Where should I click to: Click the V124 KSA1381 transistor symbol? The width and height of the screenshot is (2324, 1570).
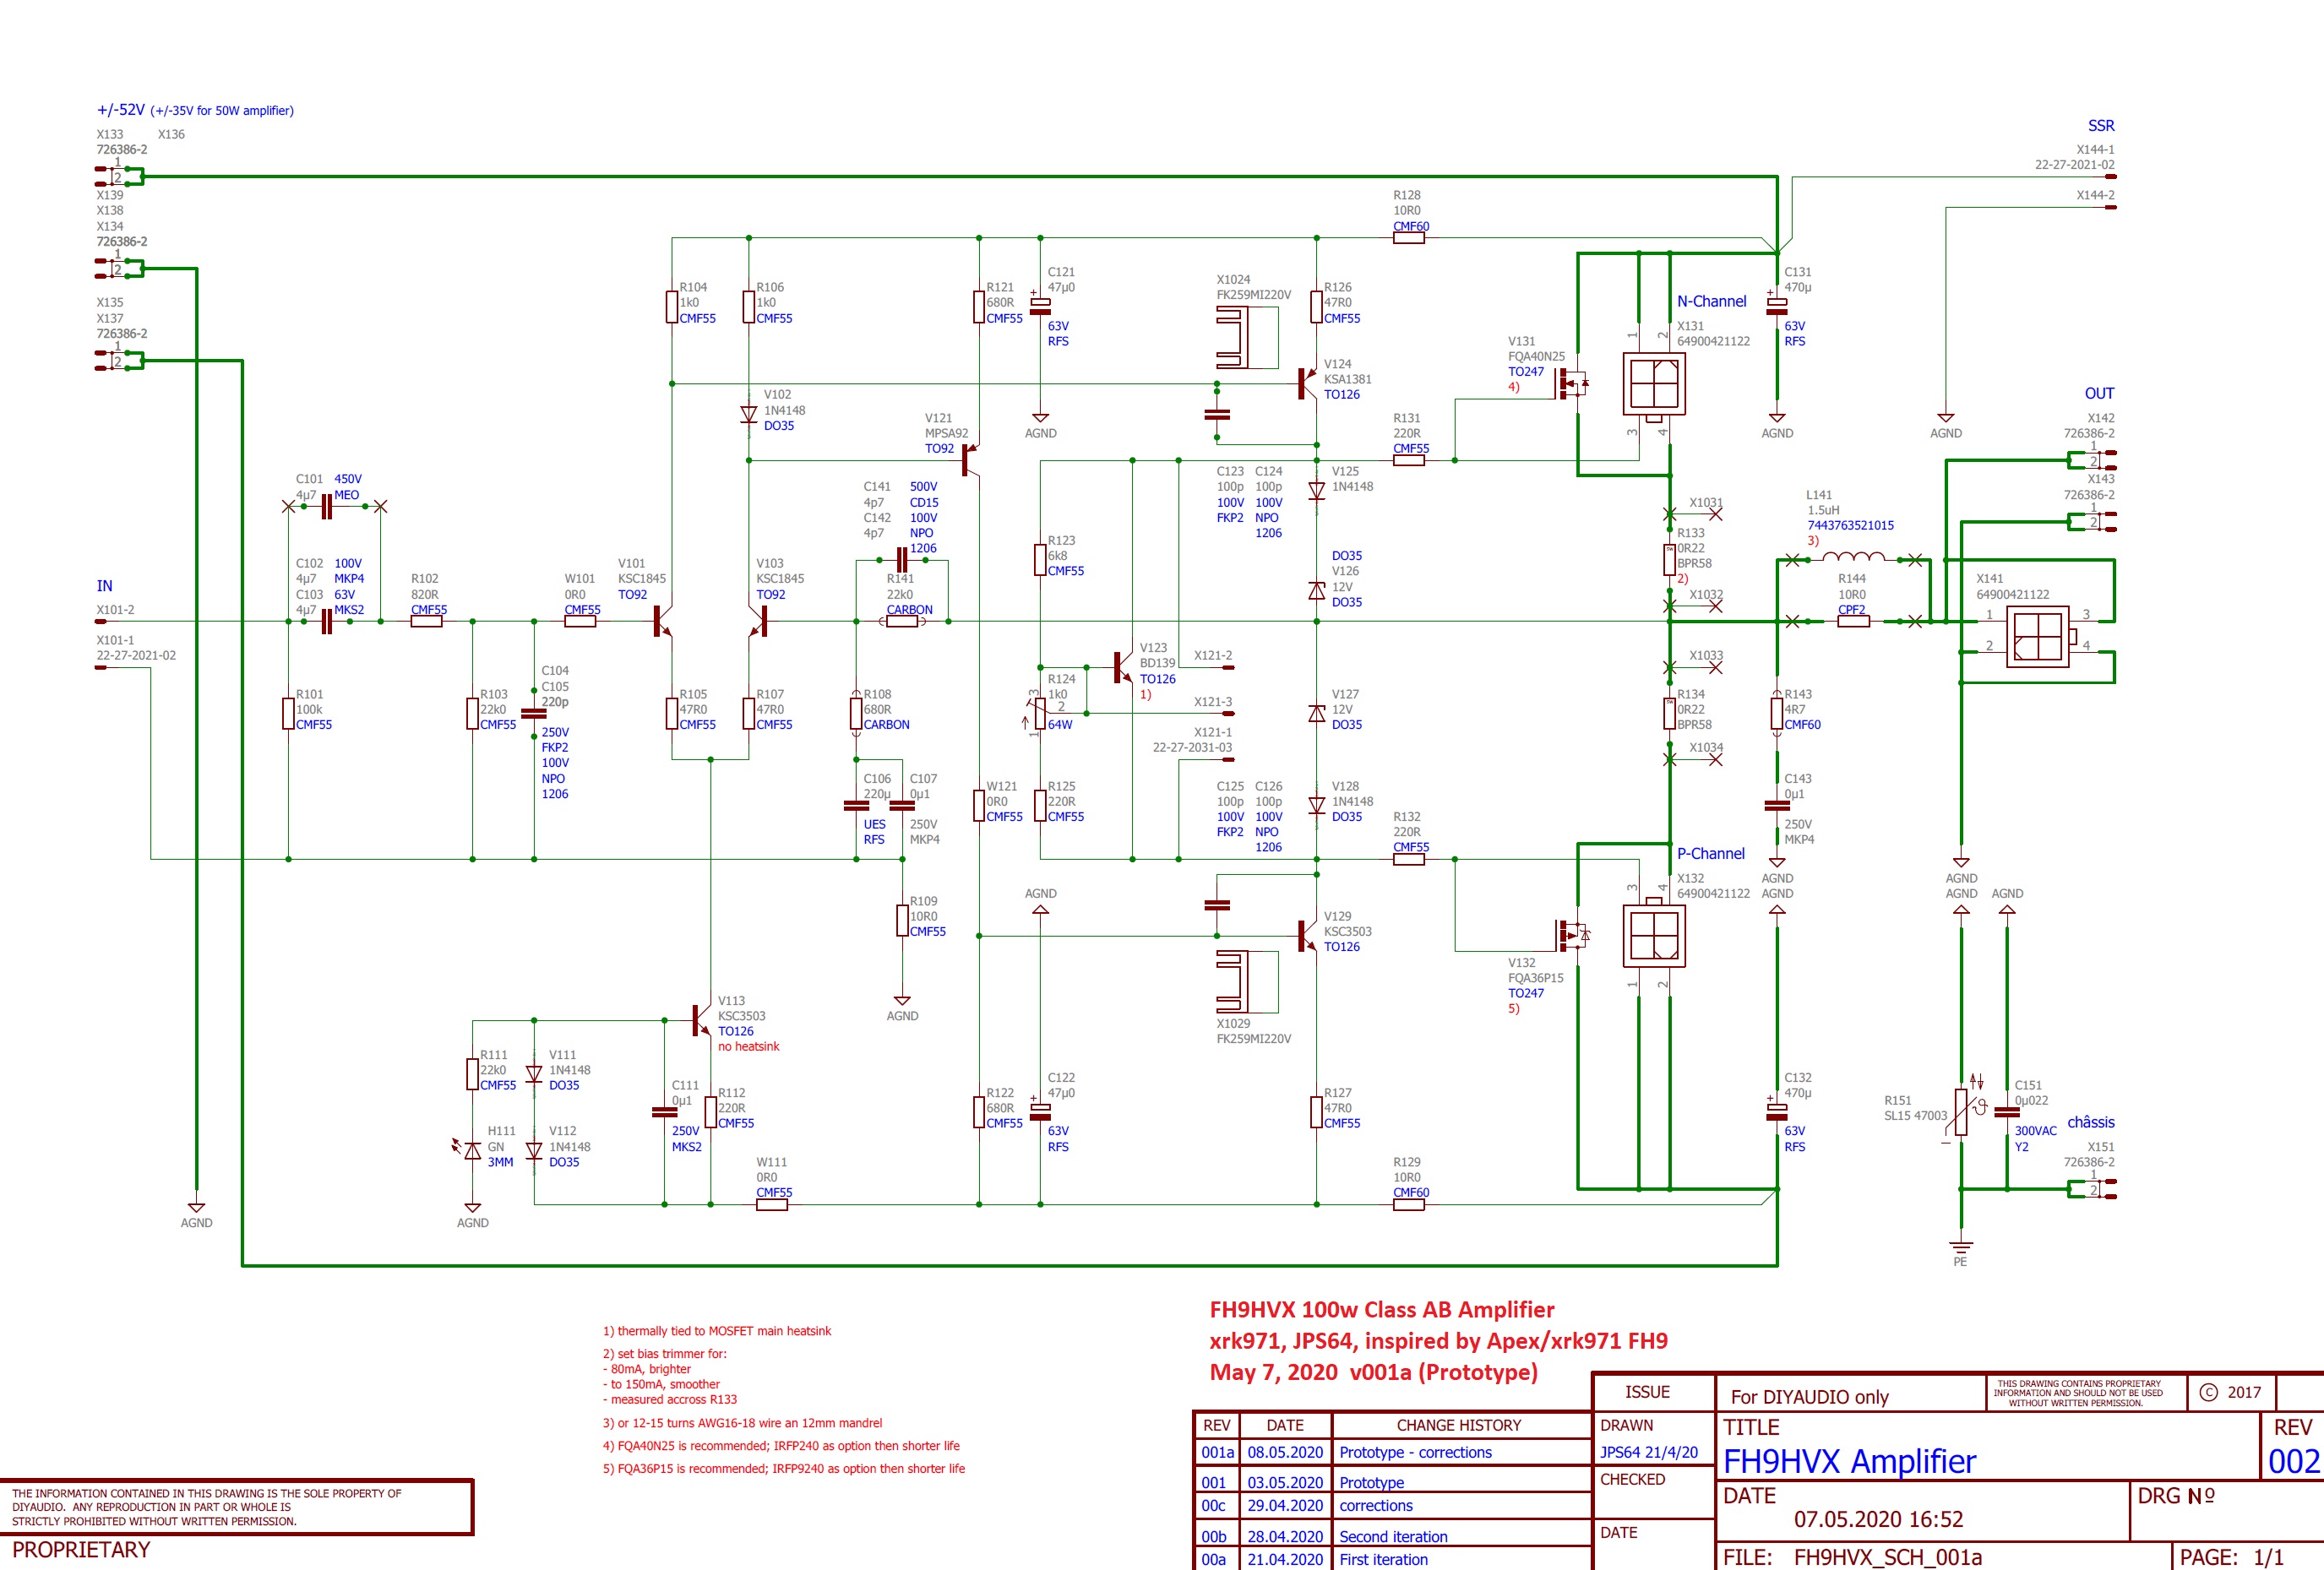(1306, 383)
